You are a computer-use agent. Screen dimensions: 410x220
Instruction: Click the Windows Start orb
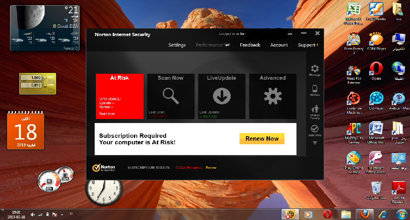[x=401, y=214]
